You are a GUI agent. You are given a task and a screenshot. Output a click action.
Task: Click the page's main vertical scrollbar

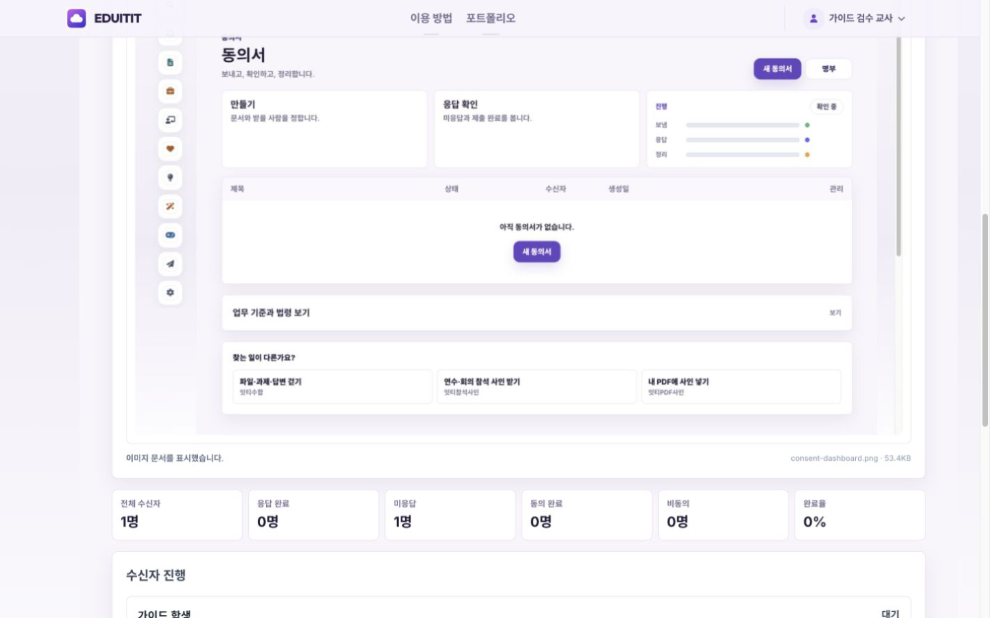985,320
